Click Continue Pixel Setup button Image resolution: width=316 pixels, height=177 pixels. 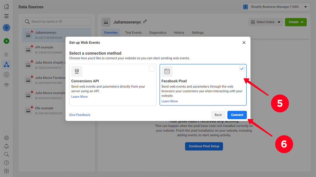204,146
